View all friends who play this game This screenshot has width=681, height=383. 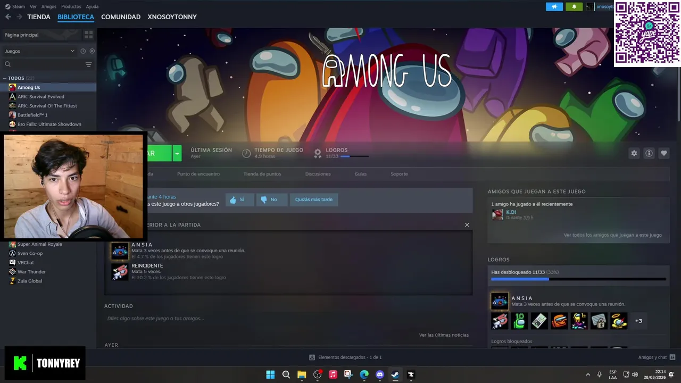pos(613,235)
